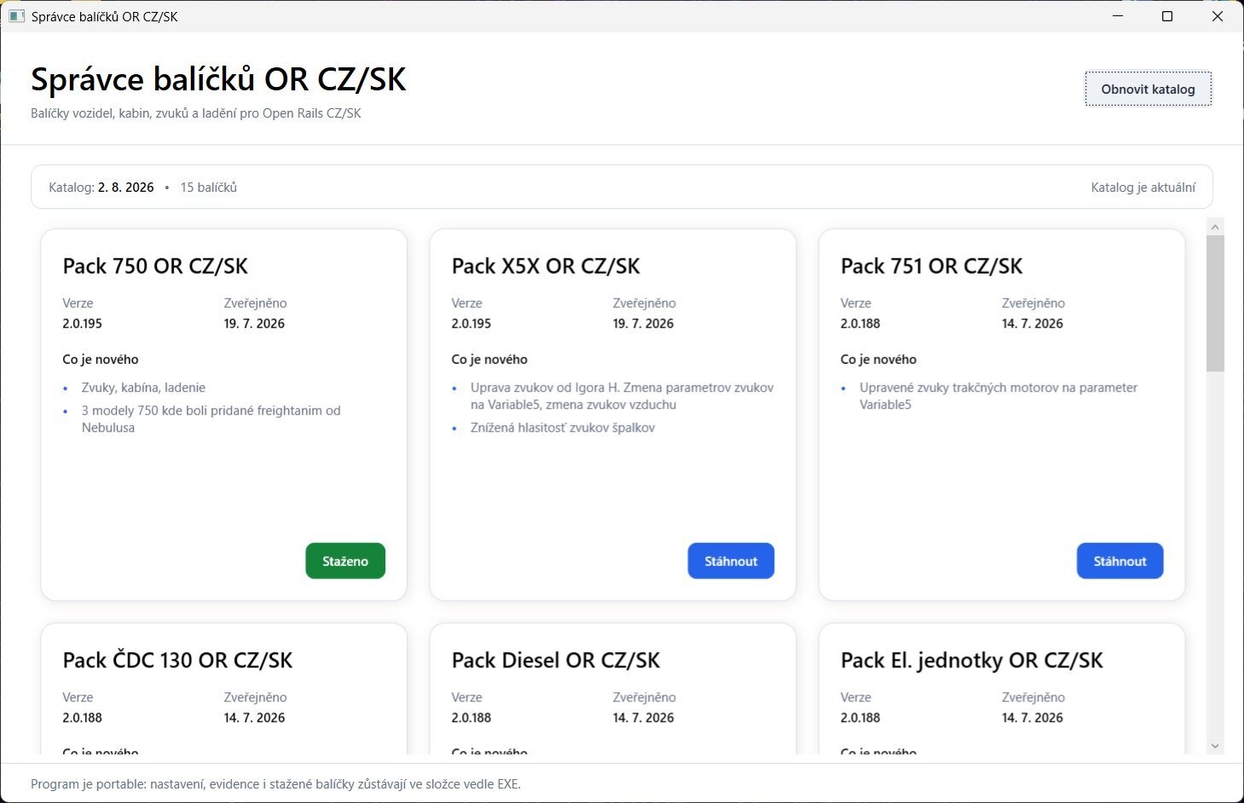Download Pack 751 via Stáhnout button
The image size is (1244, 803).
pyautogui.click(x=1120, y=561)
